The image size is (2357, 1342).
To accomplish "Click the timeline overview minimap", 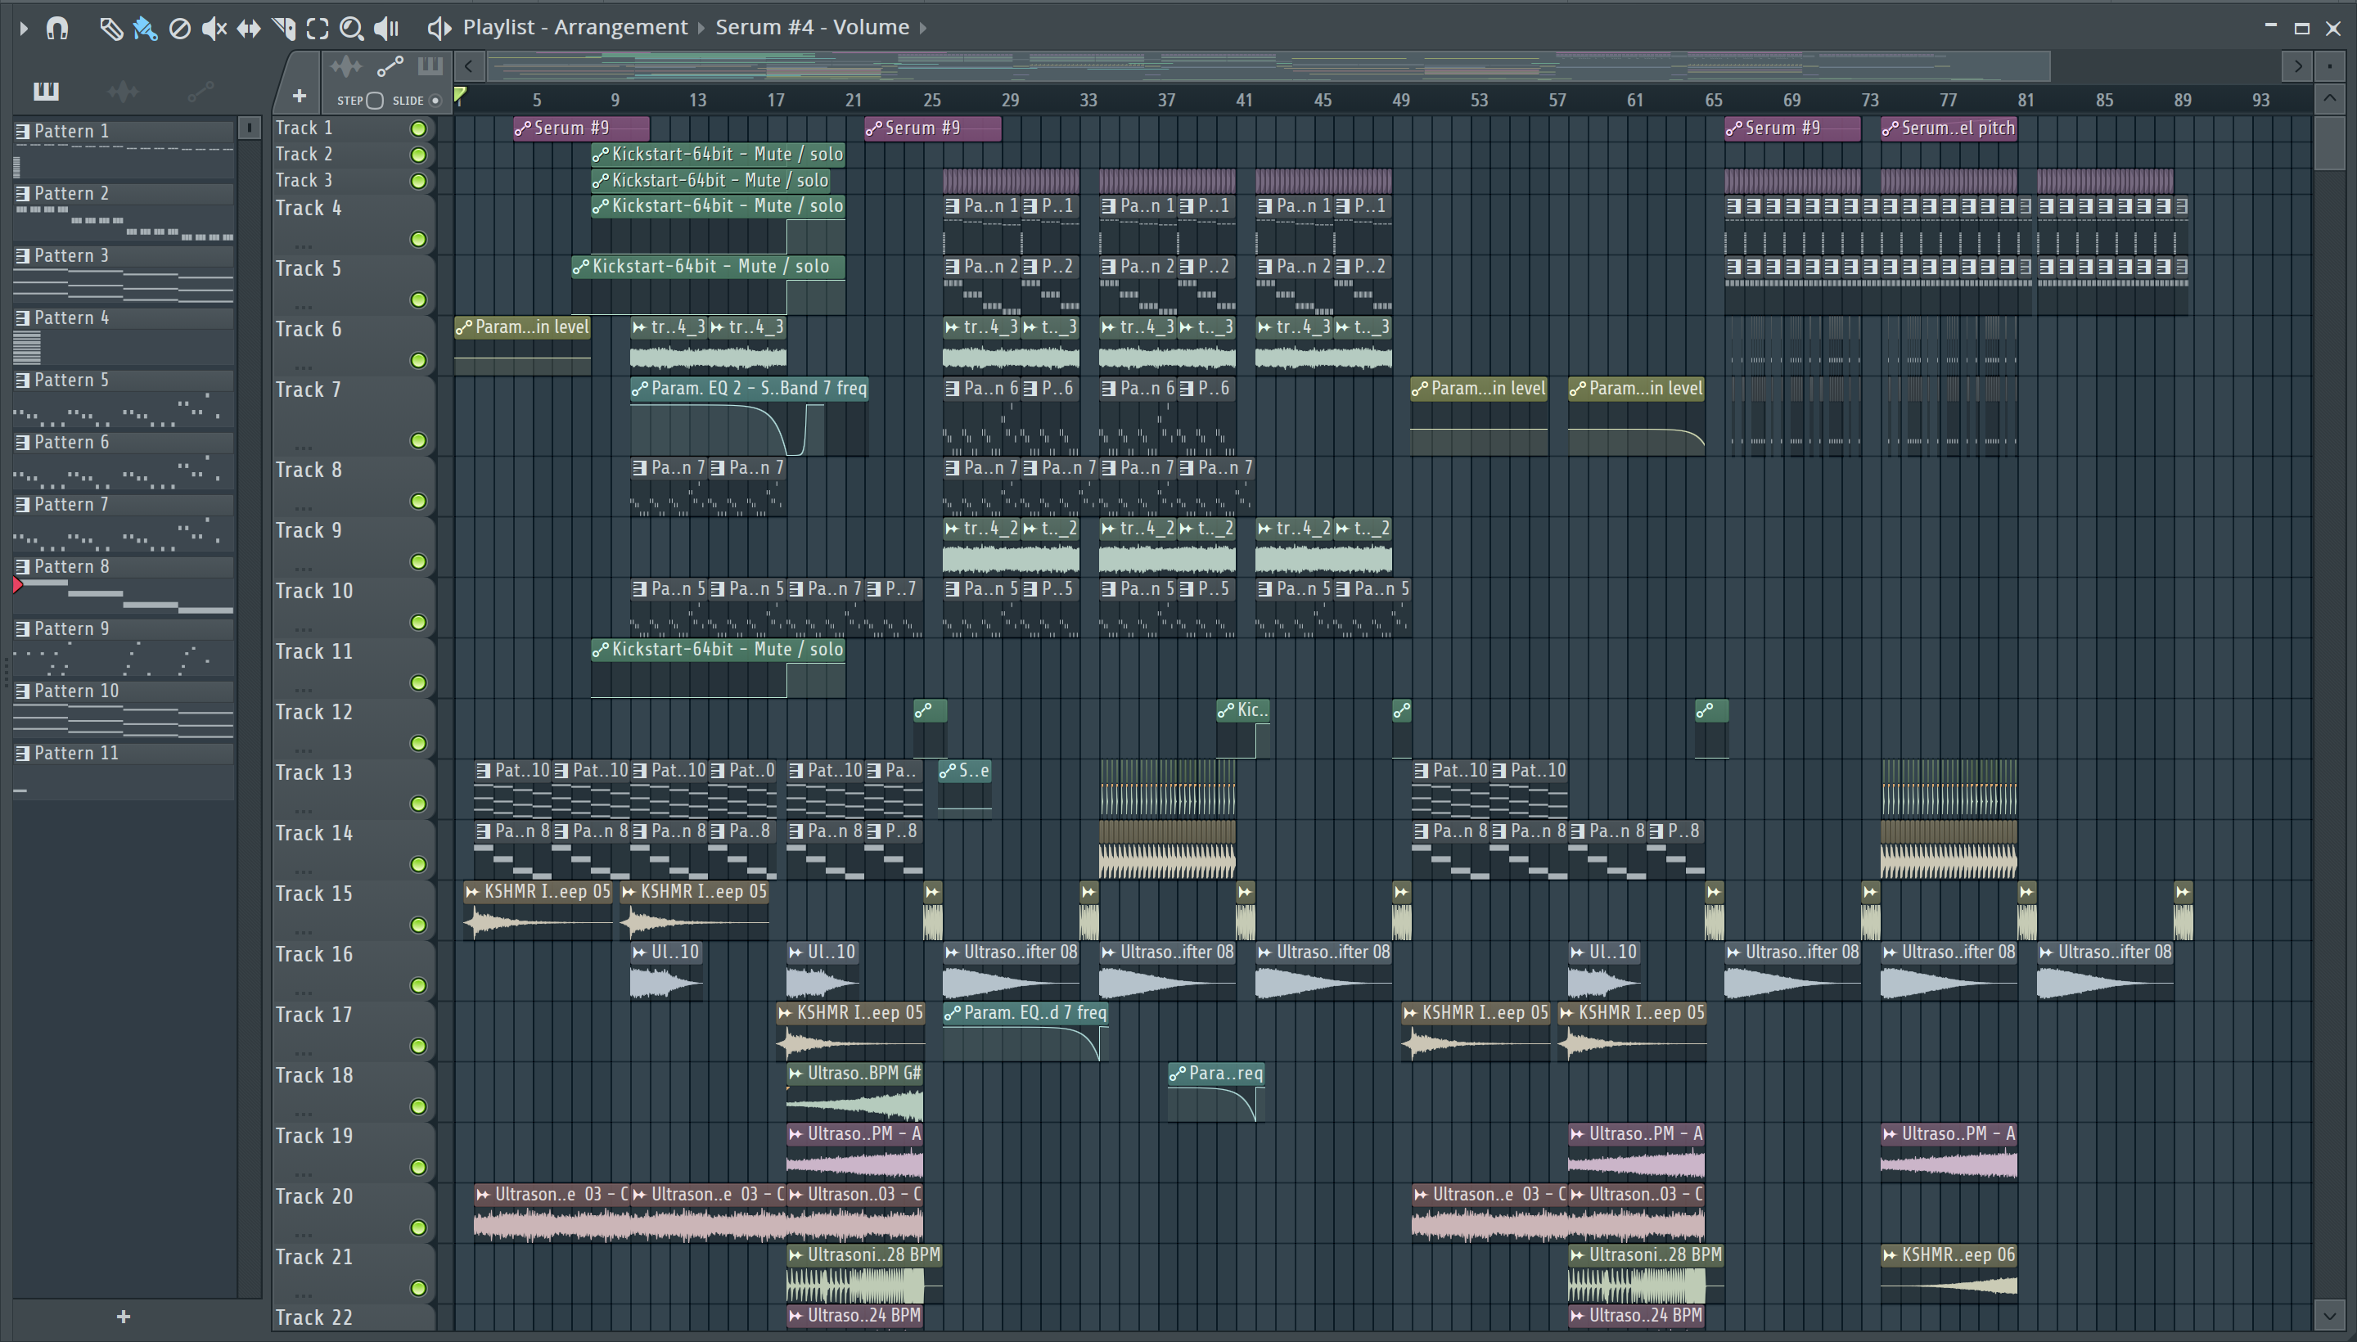I will (1268, 66).
